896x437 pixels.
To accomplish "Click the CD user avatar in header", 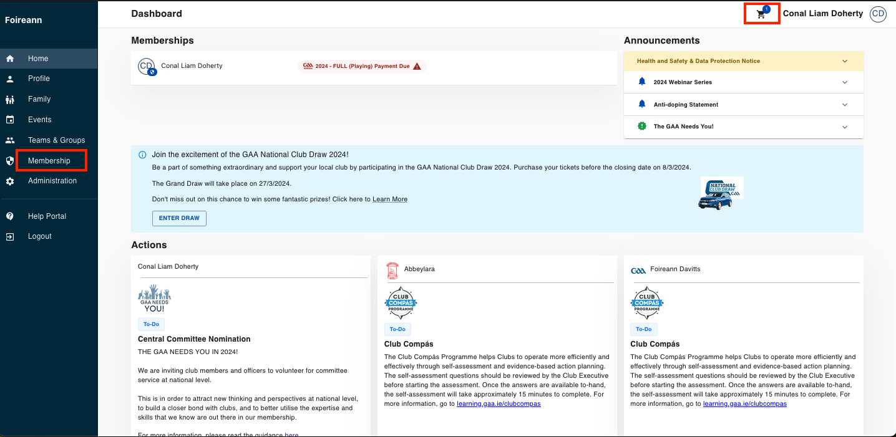I will [x=878, y=14].
